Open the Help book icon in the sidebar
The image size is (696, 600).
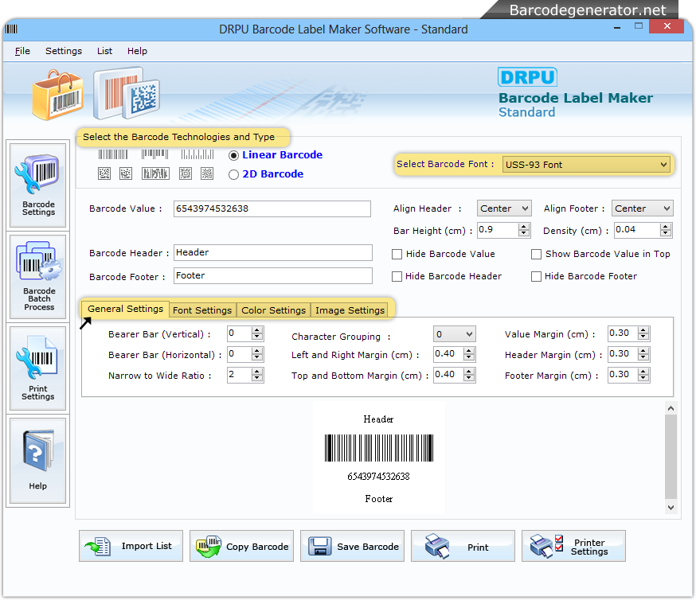tap(37, 460)
